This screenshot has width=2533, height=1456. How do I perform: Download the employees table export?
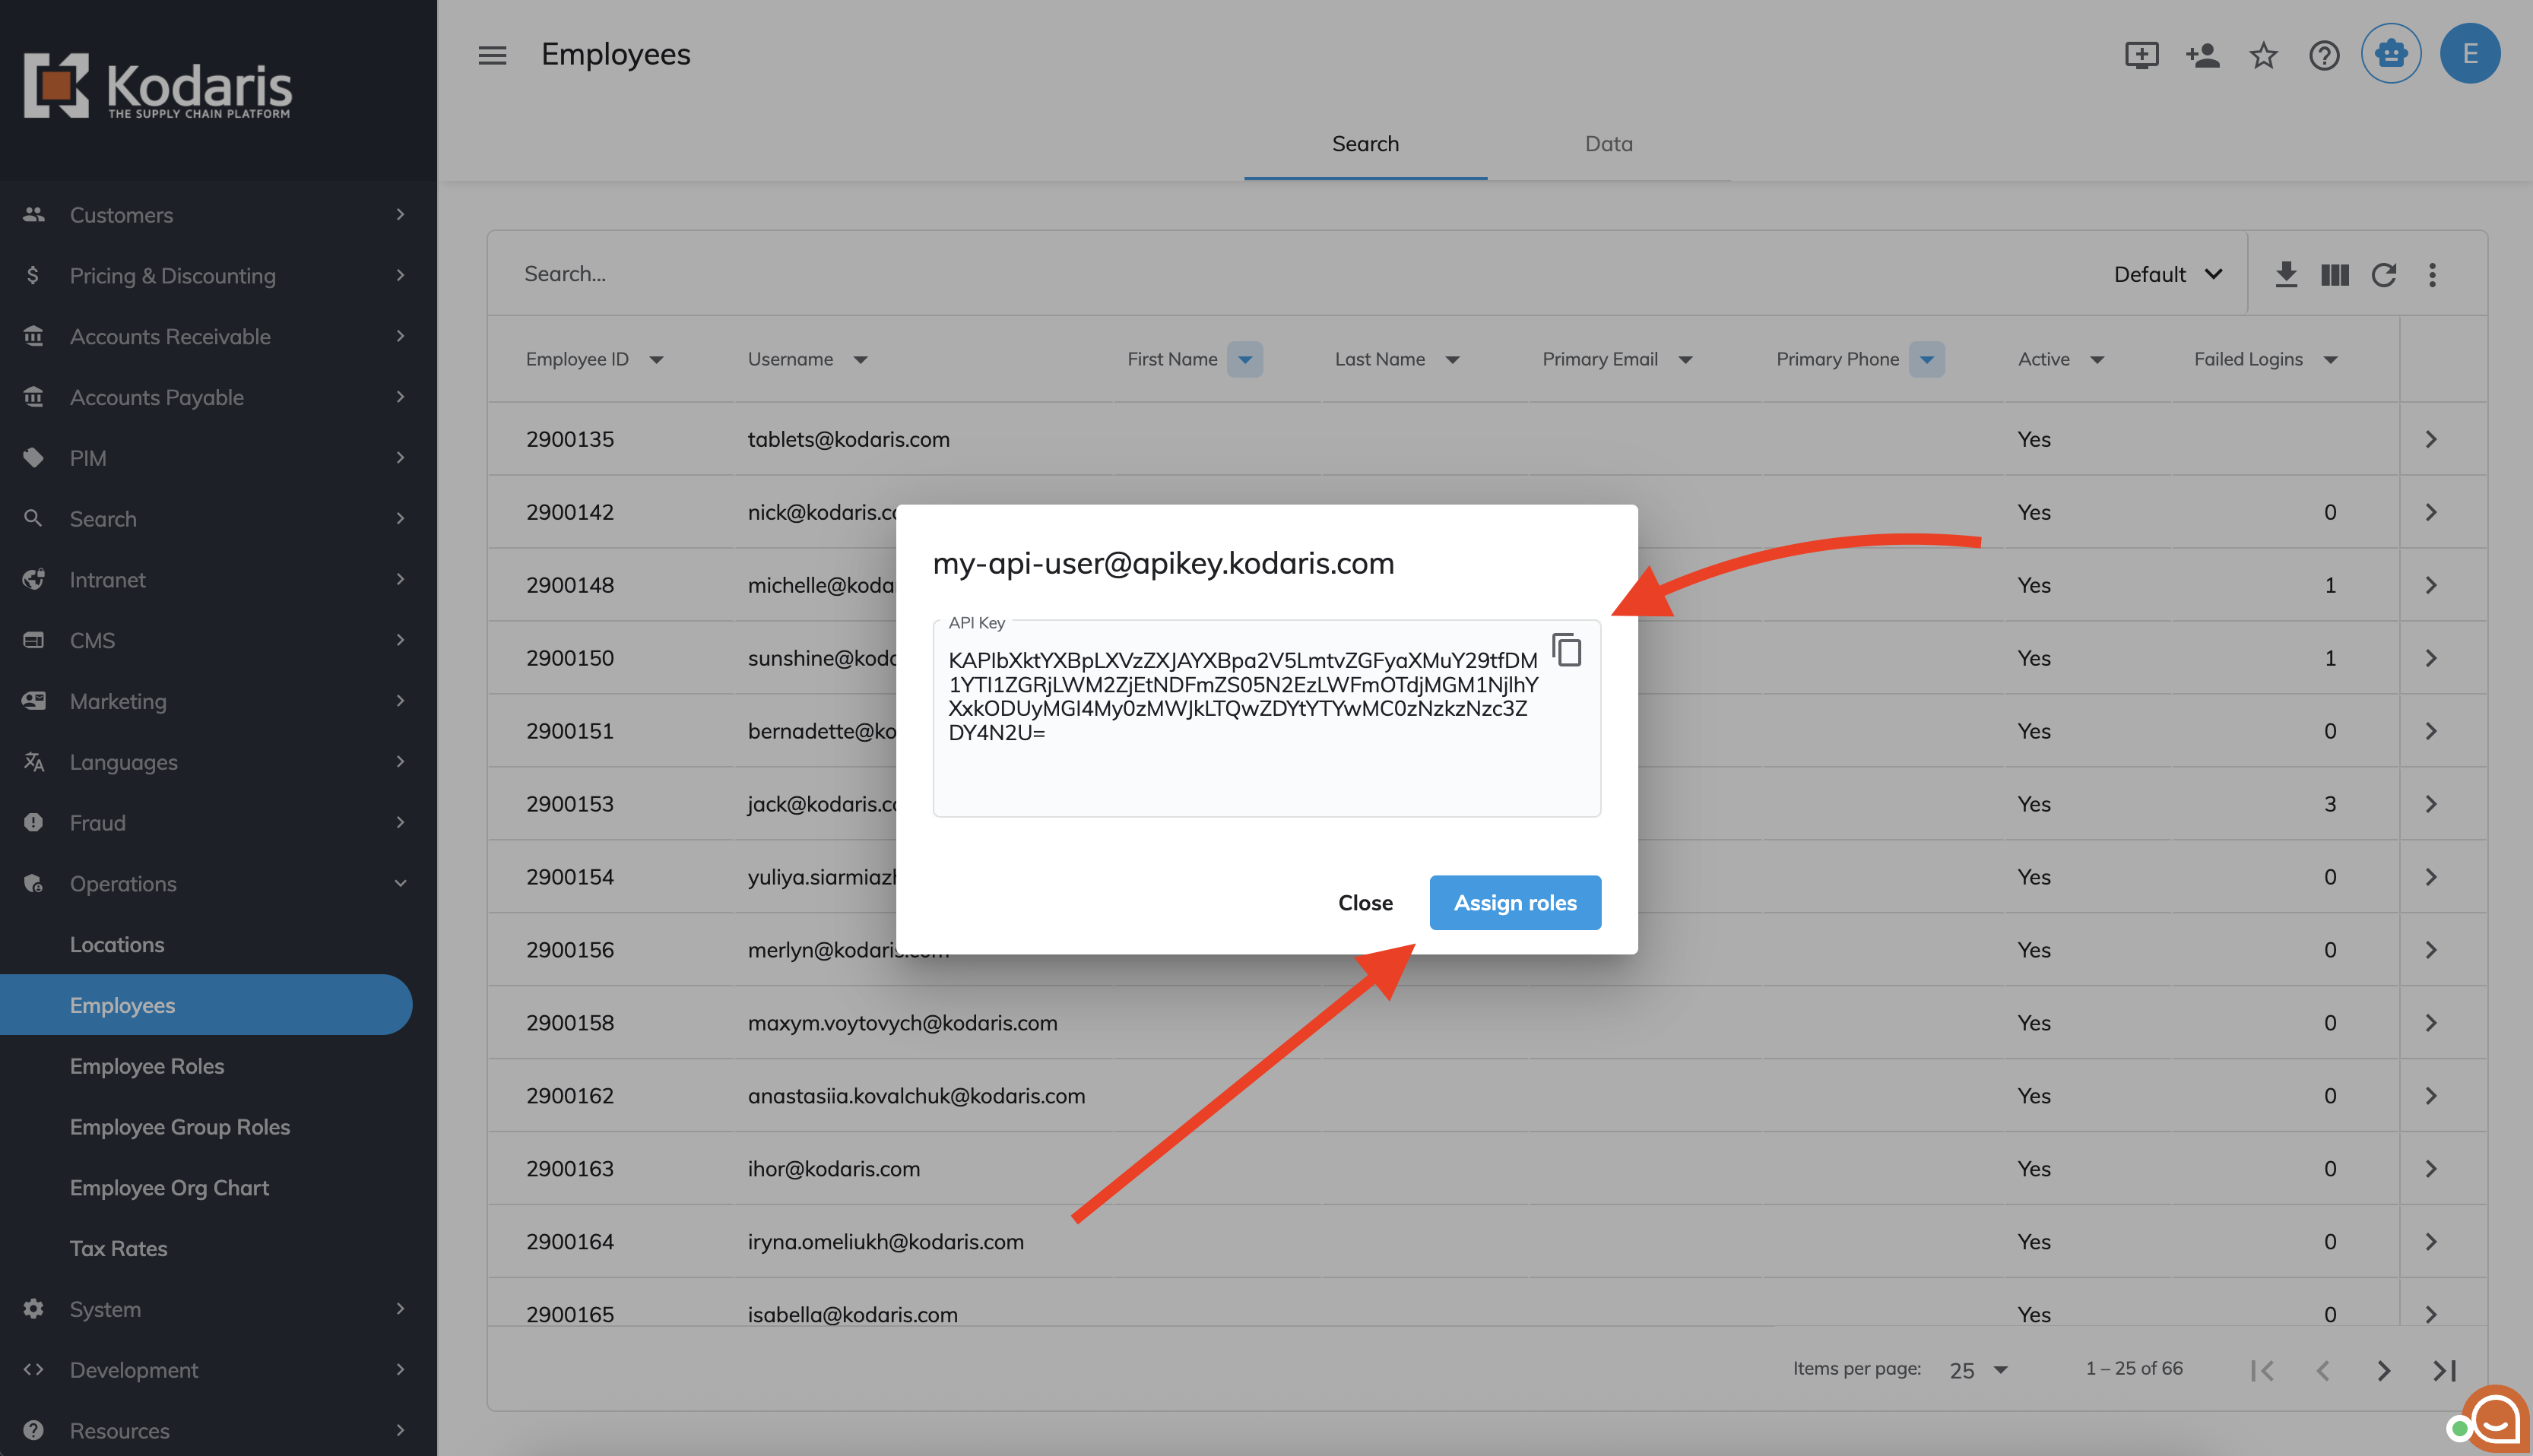point(2286,274)
